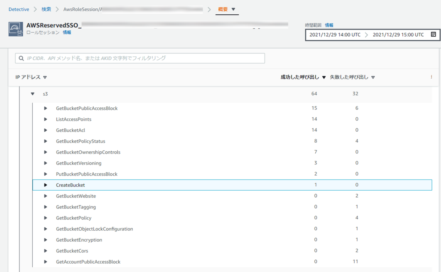Open the 情報 link beside ロールセッション
This screenshot has width=441, height=272.
coord(67,33)
